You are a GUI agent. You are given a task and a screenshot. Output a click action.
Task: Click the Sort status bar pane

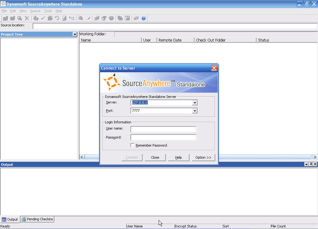point(246,226)
